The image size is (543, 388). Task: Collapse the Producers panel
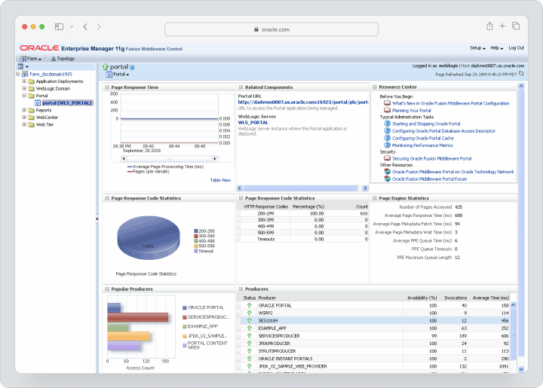click(x=241, y=289)
